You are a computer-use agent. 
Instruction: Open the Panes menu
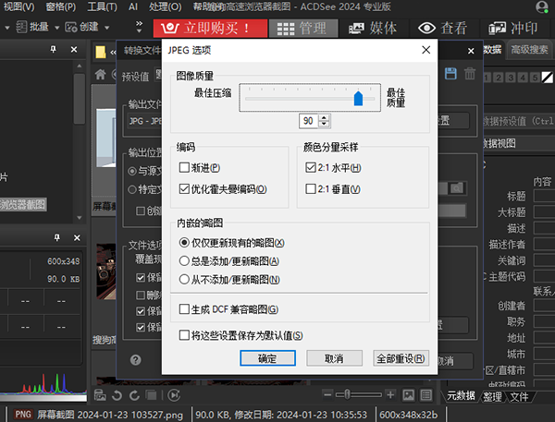click(60, 6)
